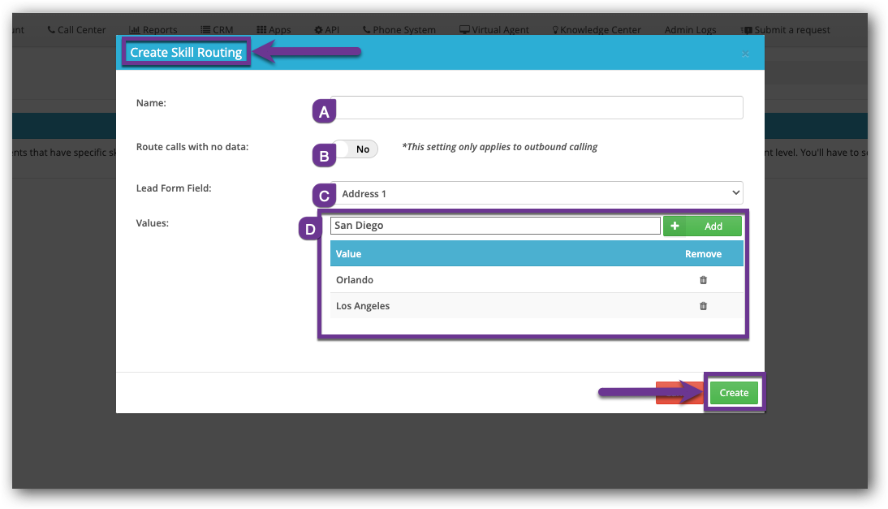Remove Los Angeles using its trash icon
Screen dimensions: 888x509
click(x=703, y=306)
